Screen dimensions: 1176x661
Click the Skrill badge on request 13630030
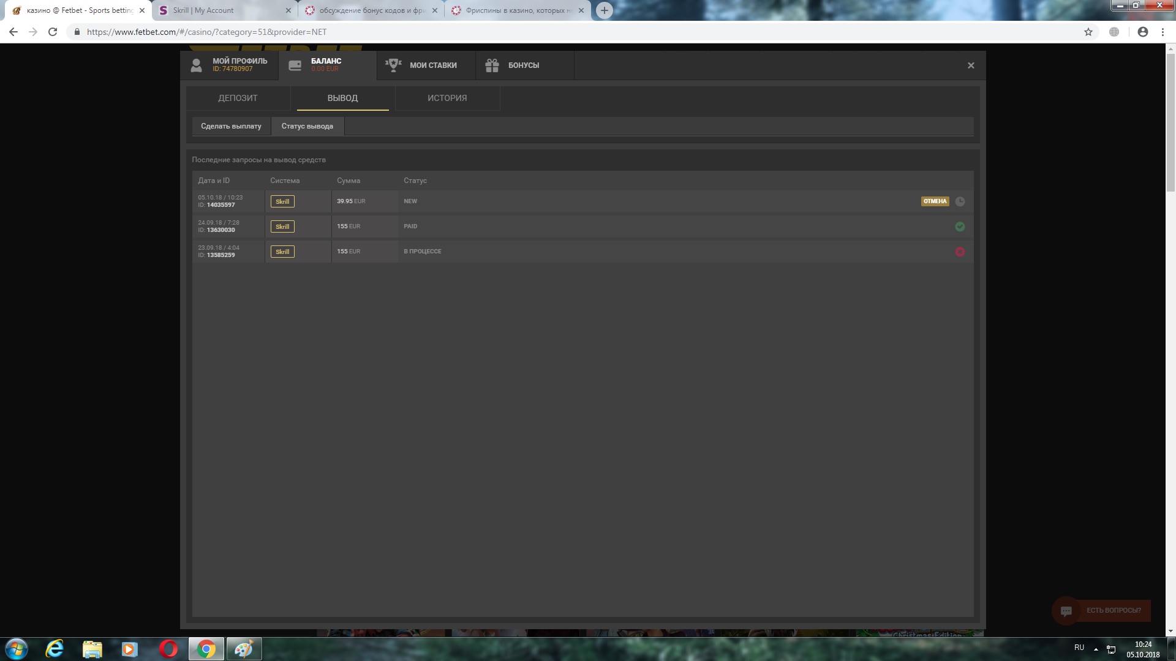pos(282,226)
